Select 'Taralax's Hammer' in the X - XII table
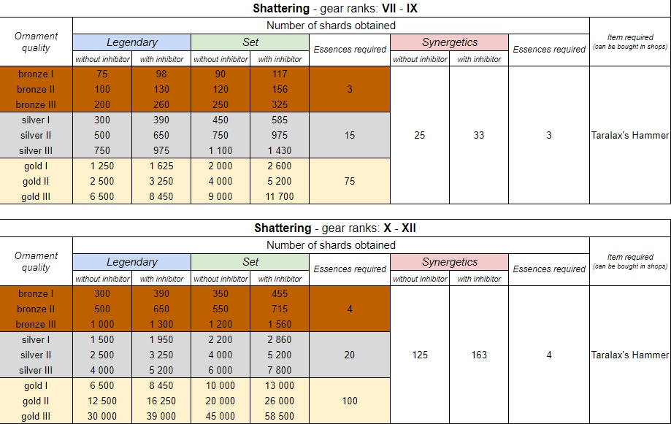671x424 pixels. click(x=630, y=355)
